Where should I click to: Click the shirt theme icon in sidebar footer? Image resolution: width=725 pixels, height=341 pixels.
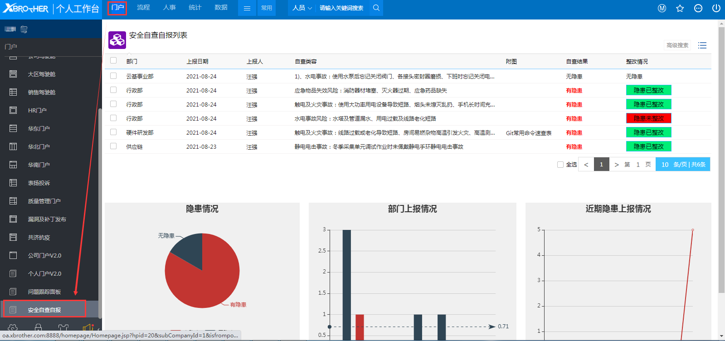coord(63,327)
